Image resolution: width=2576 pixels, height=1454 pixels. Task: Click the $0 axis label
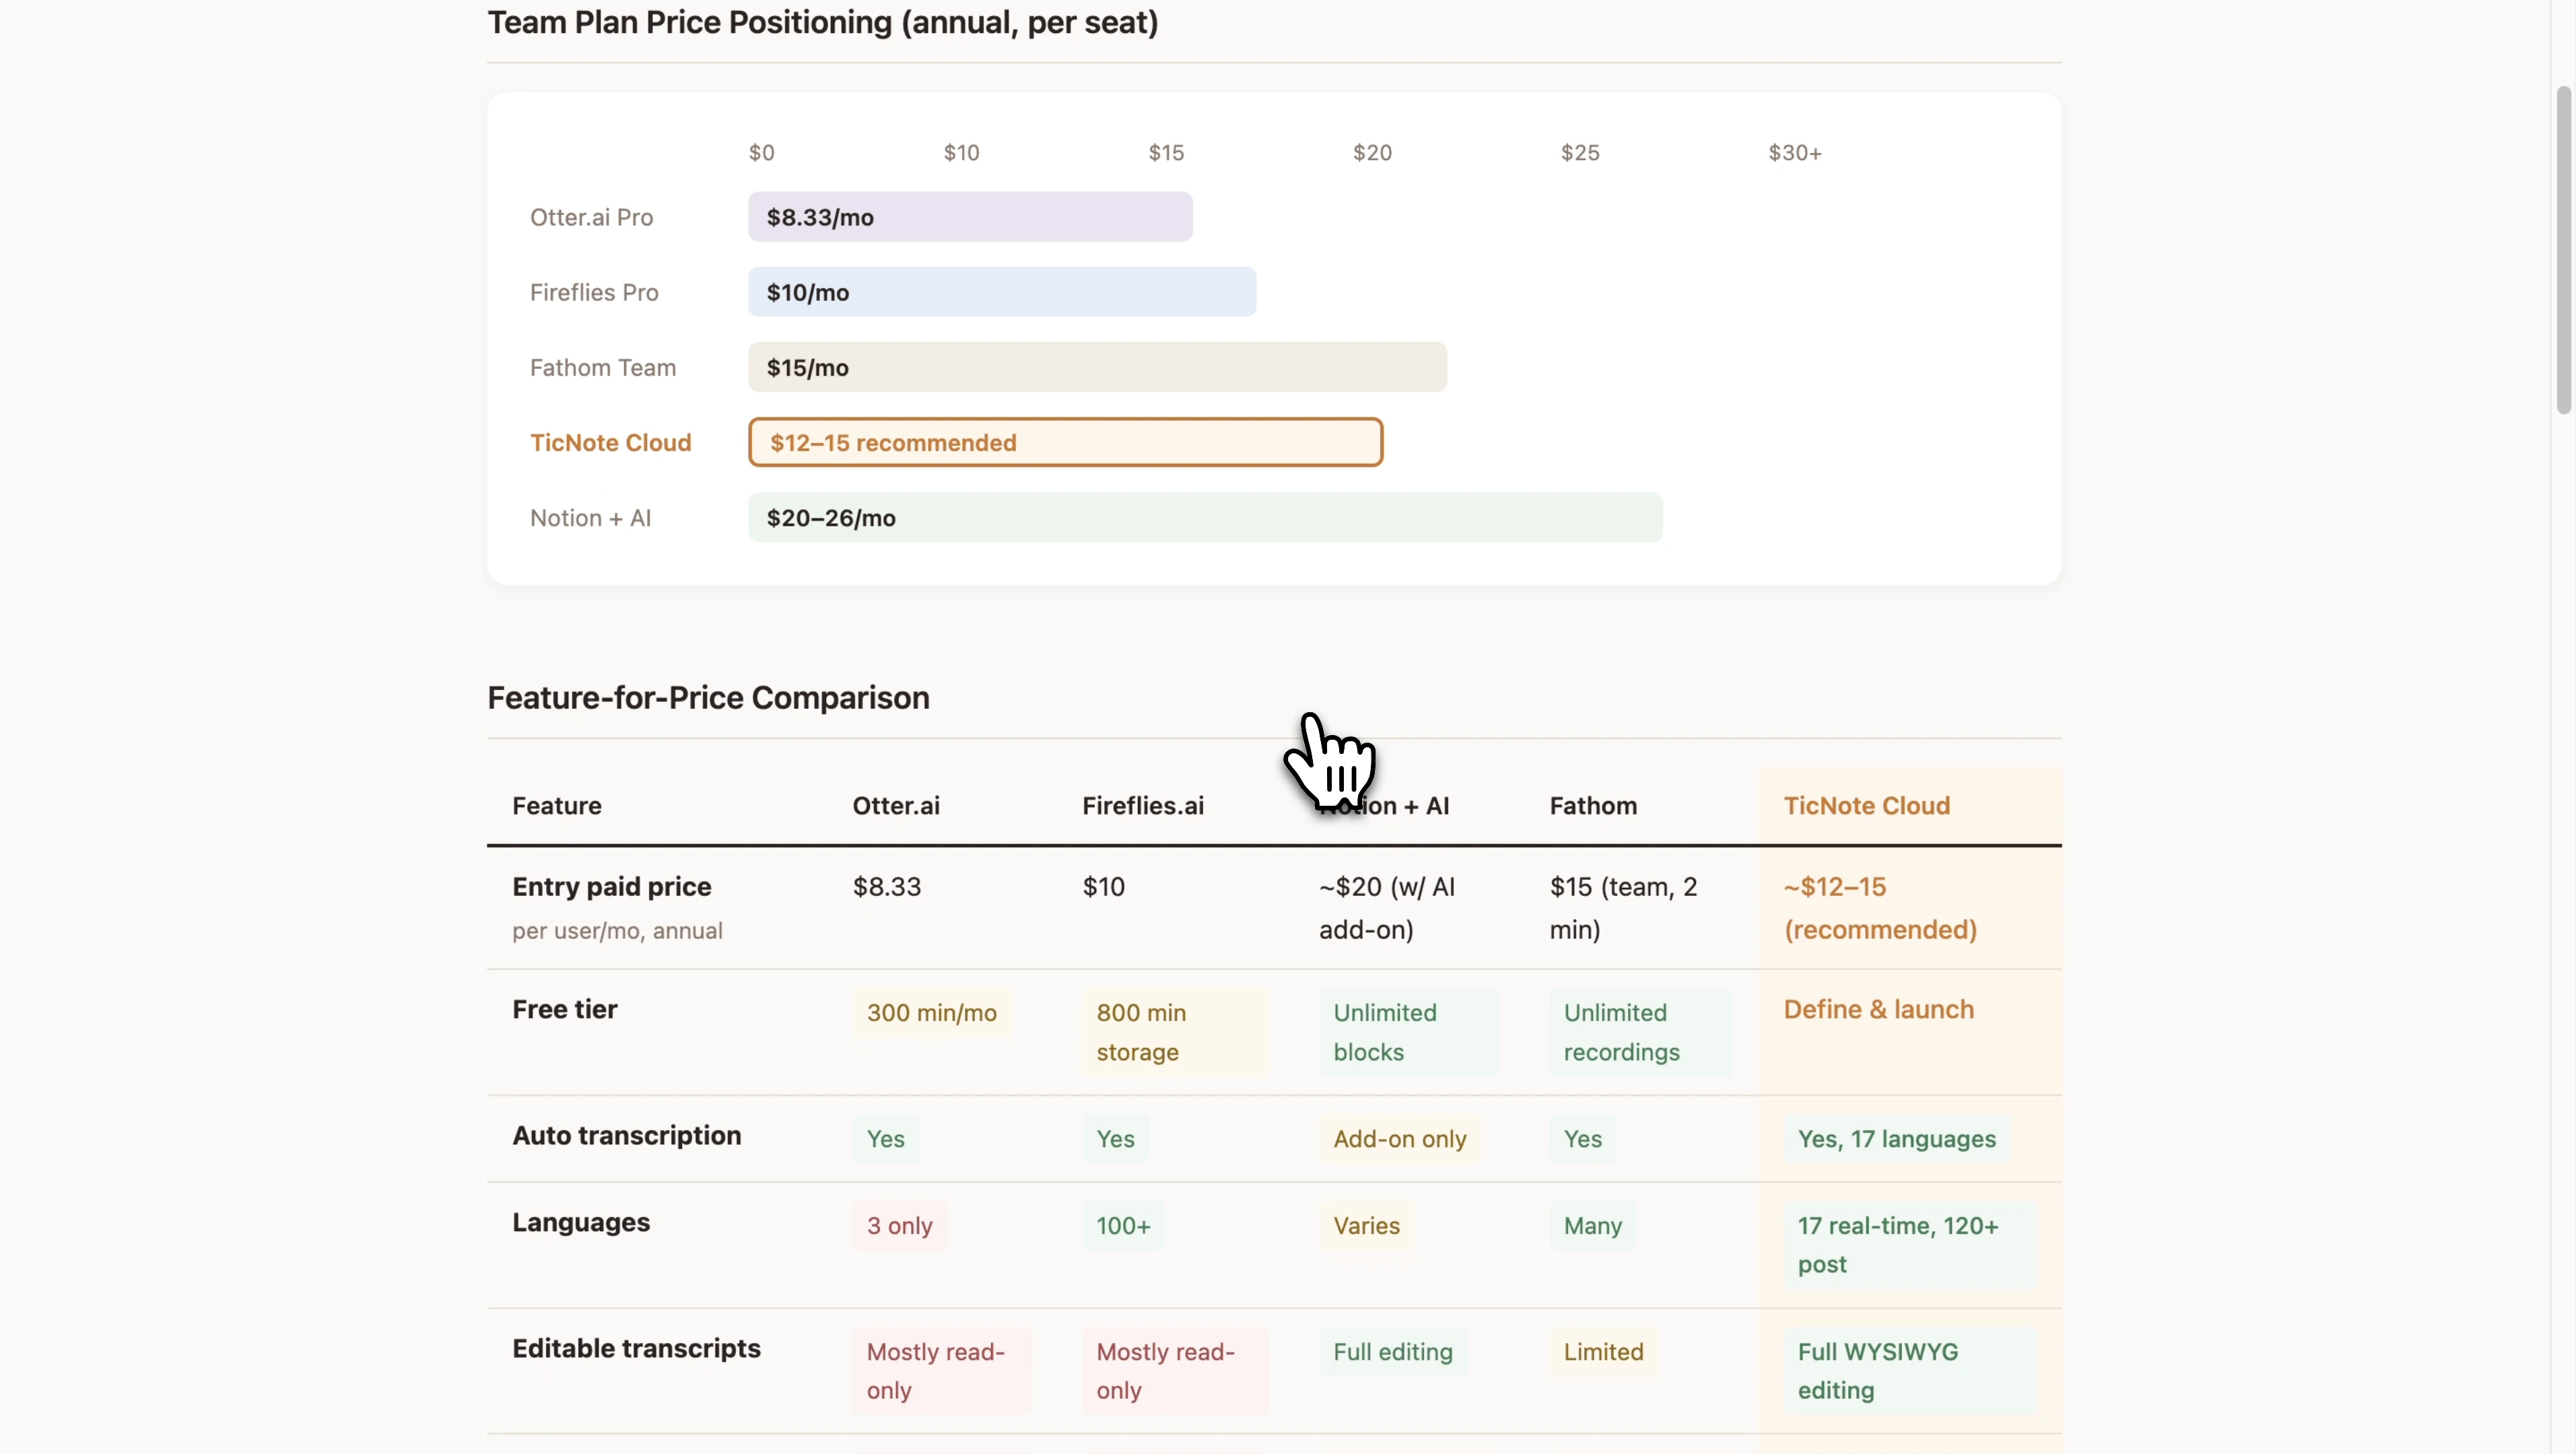[761, 152]
